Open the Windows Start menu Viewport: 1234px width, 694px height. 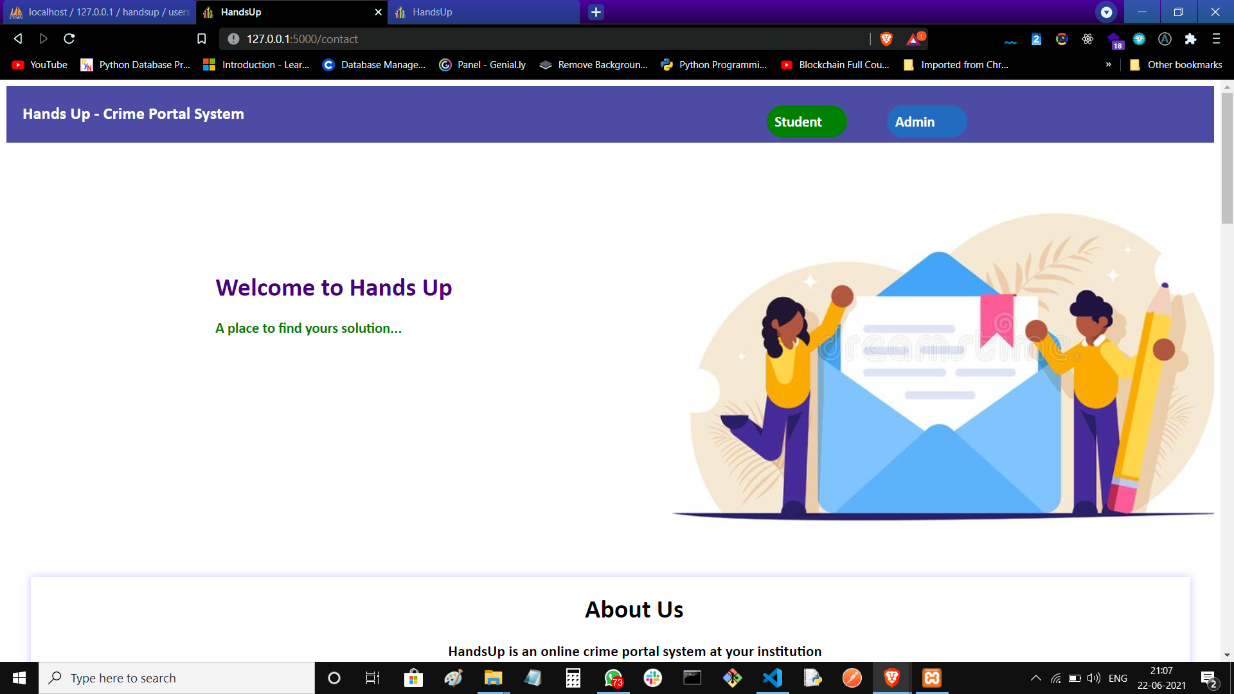[19, 678]
